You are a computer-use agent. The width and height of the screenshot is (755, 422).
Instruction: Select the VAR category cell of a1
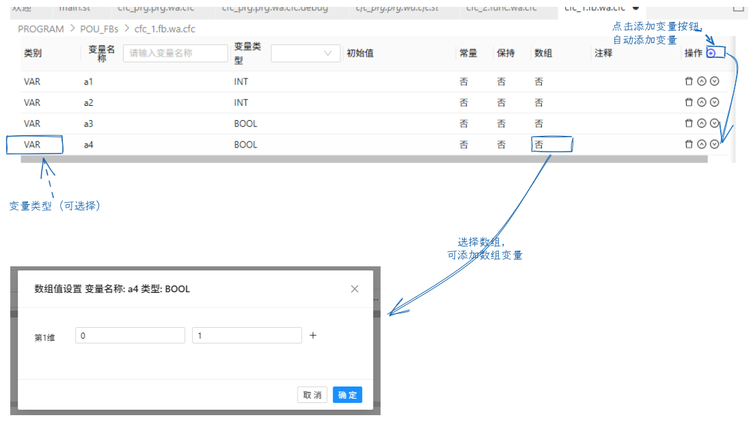tap(32, 81)
